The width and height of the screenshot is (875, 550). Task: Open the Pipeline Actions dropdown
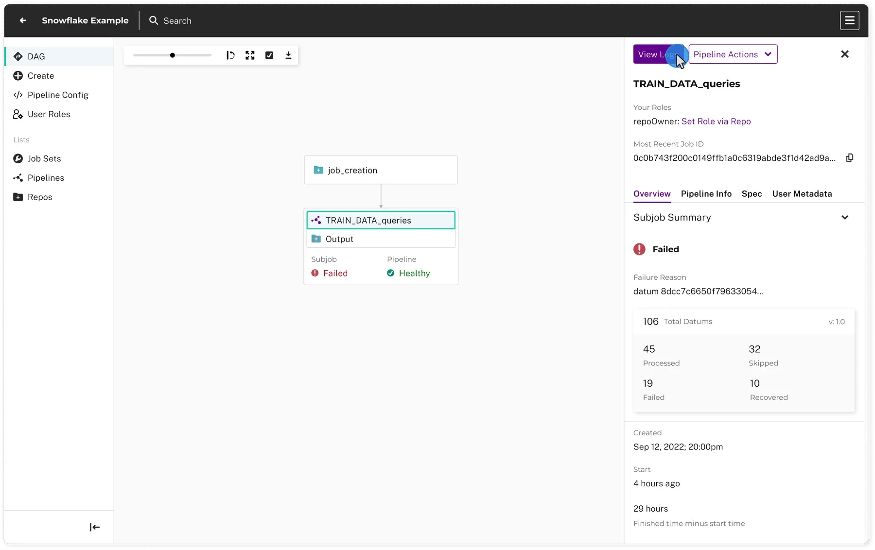[733, 54]
